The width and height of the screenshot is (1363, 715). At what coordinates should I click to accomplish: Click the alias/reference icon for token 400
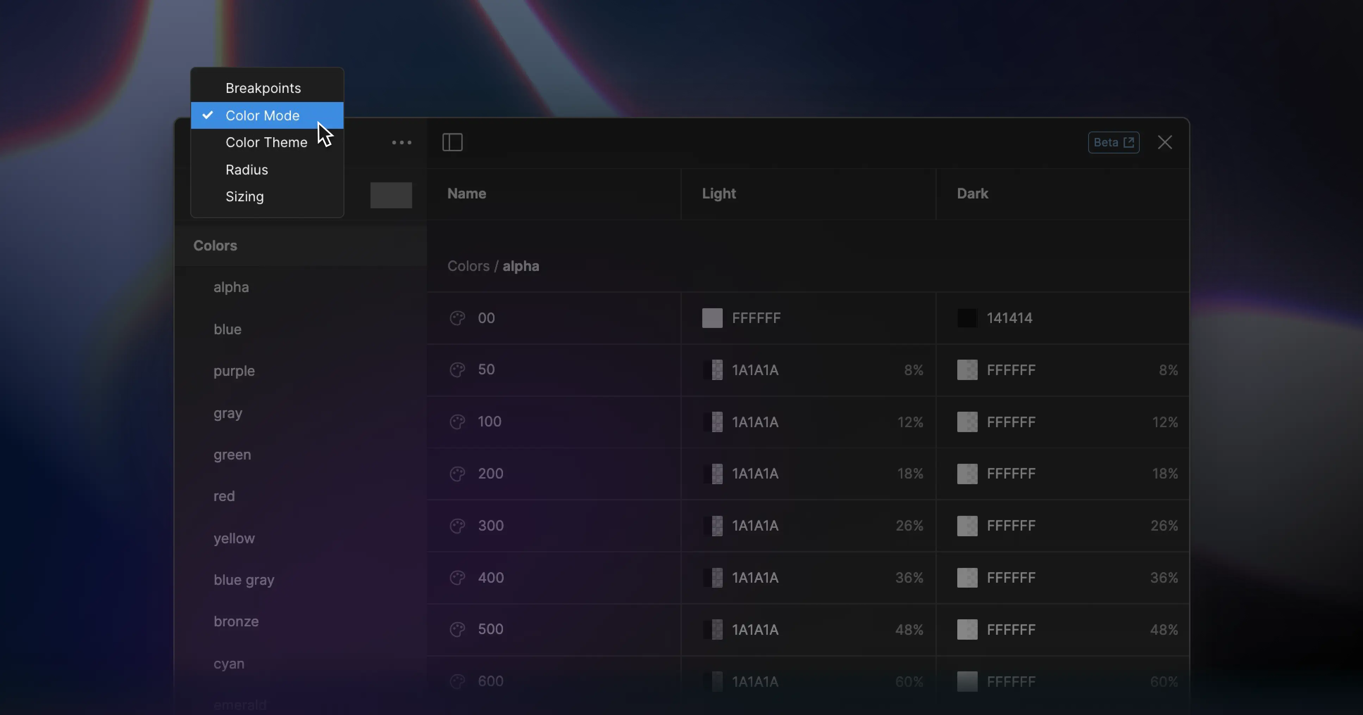pos(457,577)
